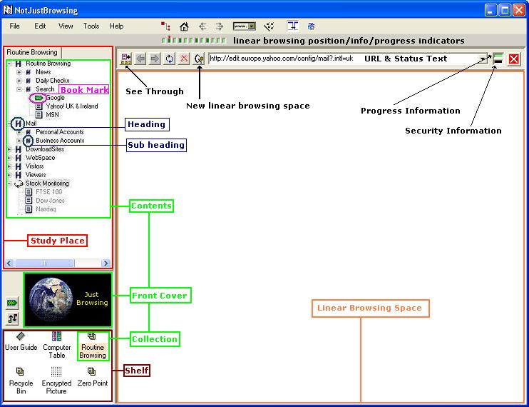Open a new linear browsing space
Image resolution: width=529 pixels, height=407 pixels.
(199, 59)
